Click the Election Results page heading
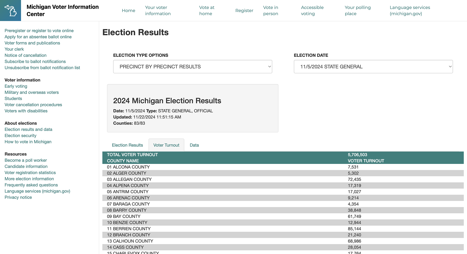The image size is (467, 254). [x=136, y=32]
